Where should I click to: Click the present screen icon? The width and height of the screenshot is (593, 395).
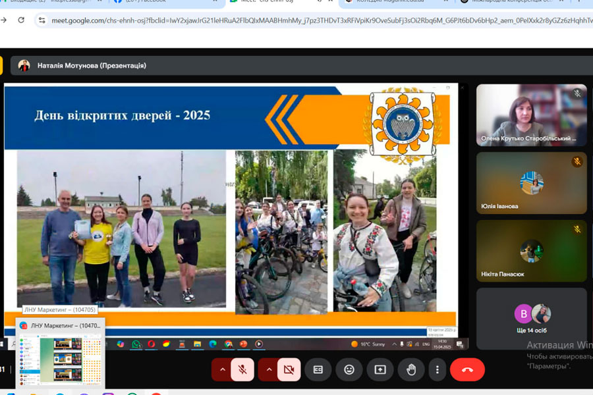point(380,369)
